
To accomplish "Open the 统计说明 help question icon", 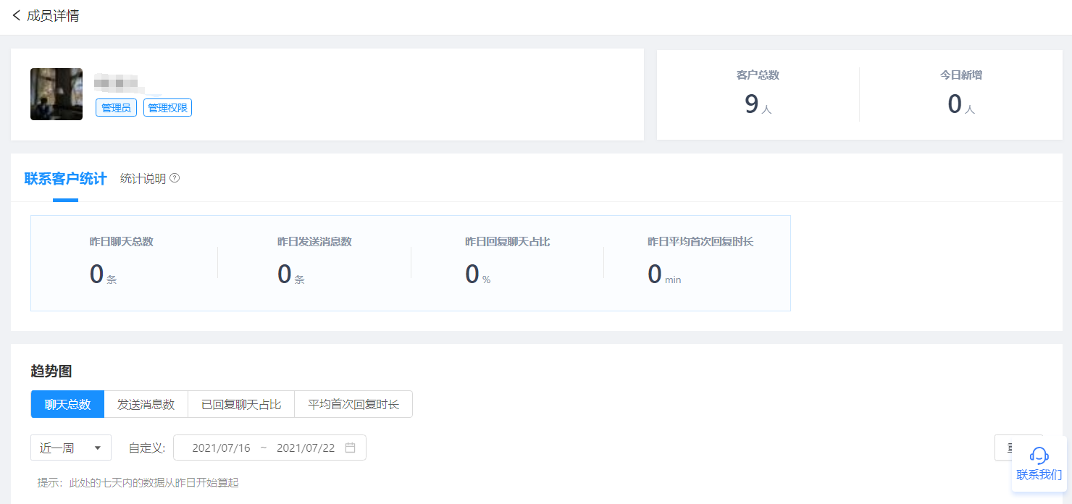I will 175,178.
